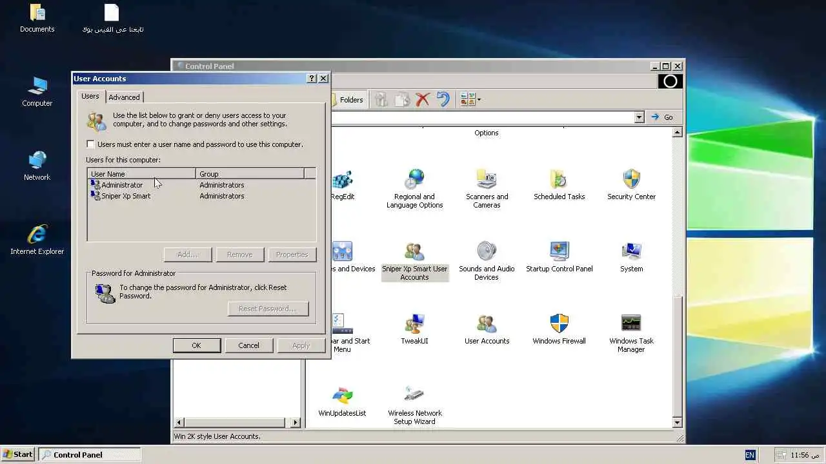Select the Administrator user row
Viewport: 826px width, 464px height.
pos(201,185)
